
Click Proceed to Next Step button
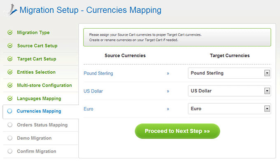(x=177, y=131)
